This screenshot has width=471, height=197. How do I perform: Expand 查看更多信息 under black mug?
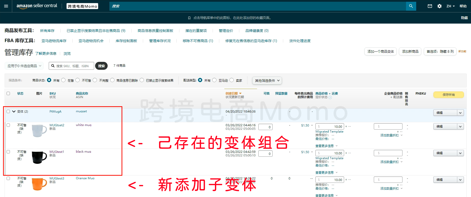(326, 173)
